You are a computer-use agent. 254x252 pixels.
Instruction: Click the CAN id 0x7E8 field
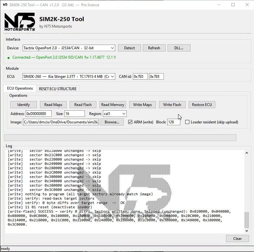click(x=156, y=77)
